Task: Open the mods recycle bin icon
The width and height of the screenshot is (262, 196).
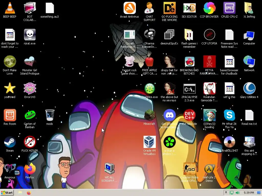Action: pyautogui.click(x=50, y=115)
